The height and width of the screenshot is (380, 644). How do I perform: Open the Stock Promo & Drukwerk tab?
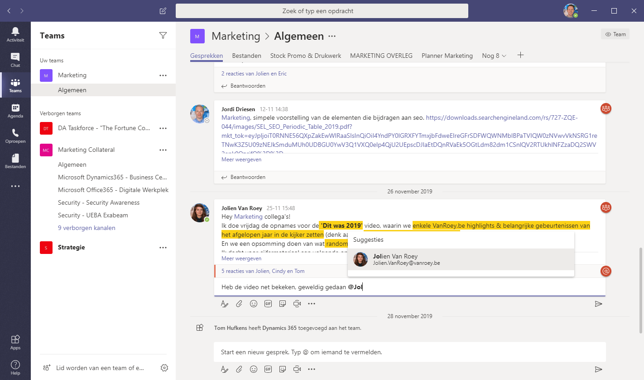point(306,56)
